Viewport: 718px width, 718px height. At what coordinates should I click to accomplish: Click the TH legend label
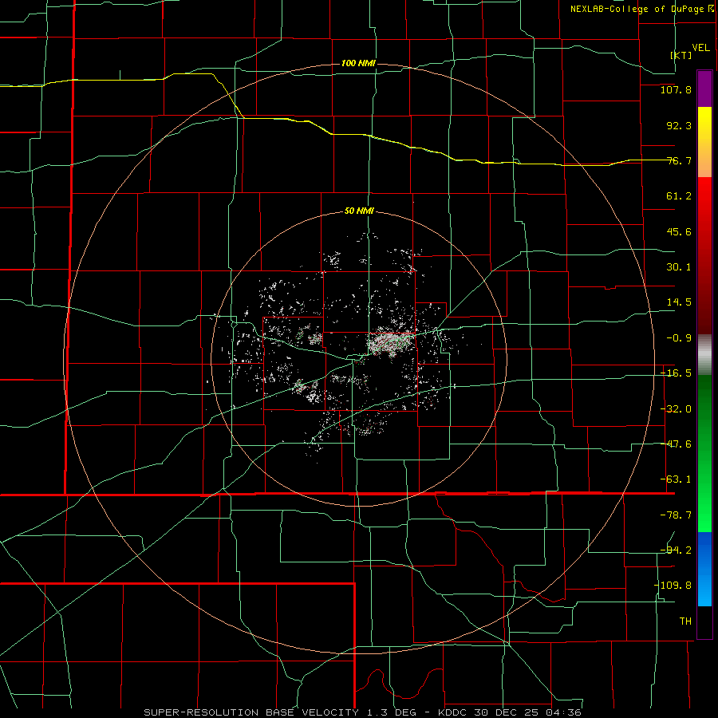click(x=685, y=621)
